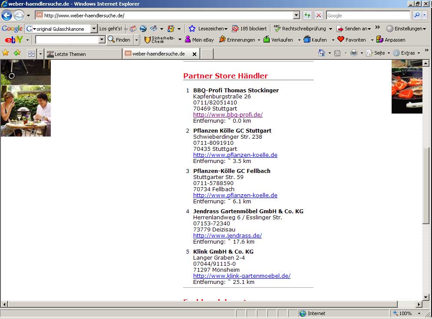Screen dimensions: 432x319
Task: Refresh the page with the green arrows icon
Action: point(307,16)
